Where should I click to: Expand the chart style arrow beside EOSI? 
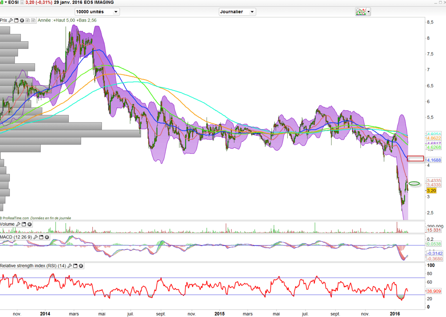(x=6, y=2)
